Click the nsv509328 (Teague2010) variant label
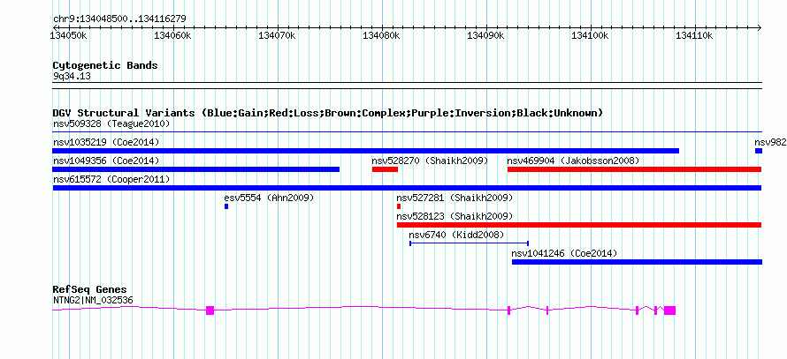 111,123
